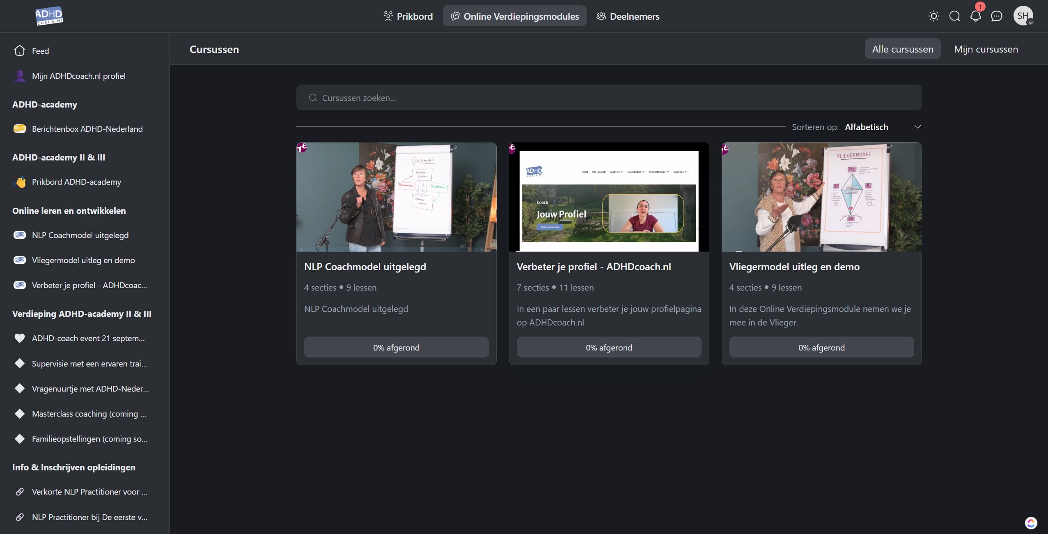Click link icon beside NLP Practitioner bij De eerste
This screenshot has height=534, width=1048.
pyautogui.click(x=19, y=517)
